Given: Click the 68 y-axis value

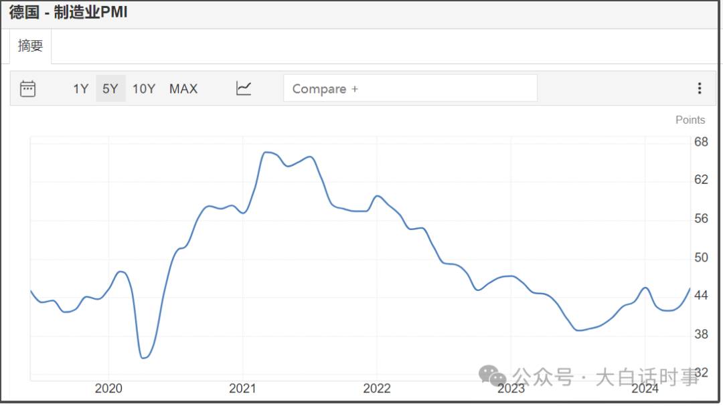Looking at the screenshot, I should [701, 142].
